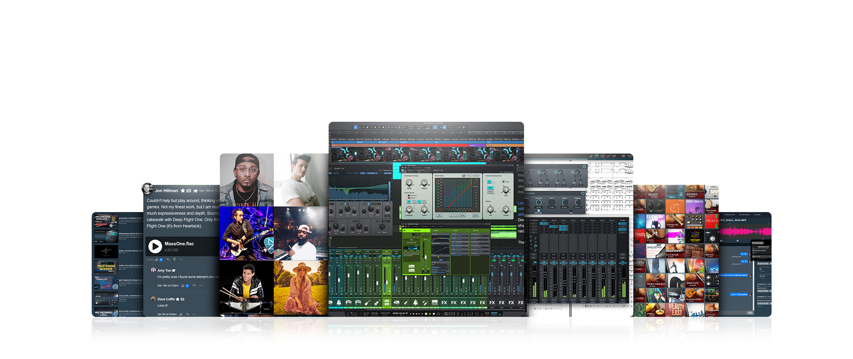
Task: Open the Jazz Brass sound library tile
Action: [695, 192]
